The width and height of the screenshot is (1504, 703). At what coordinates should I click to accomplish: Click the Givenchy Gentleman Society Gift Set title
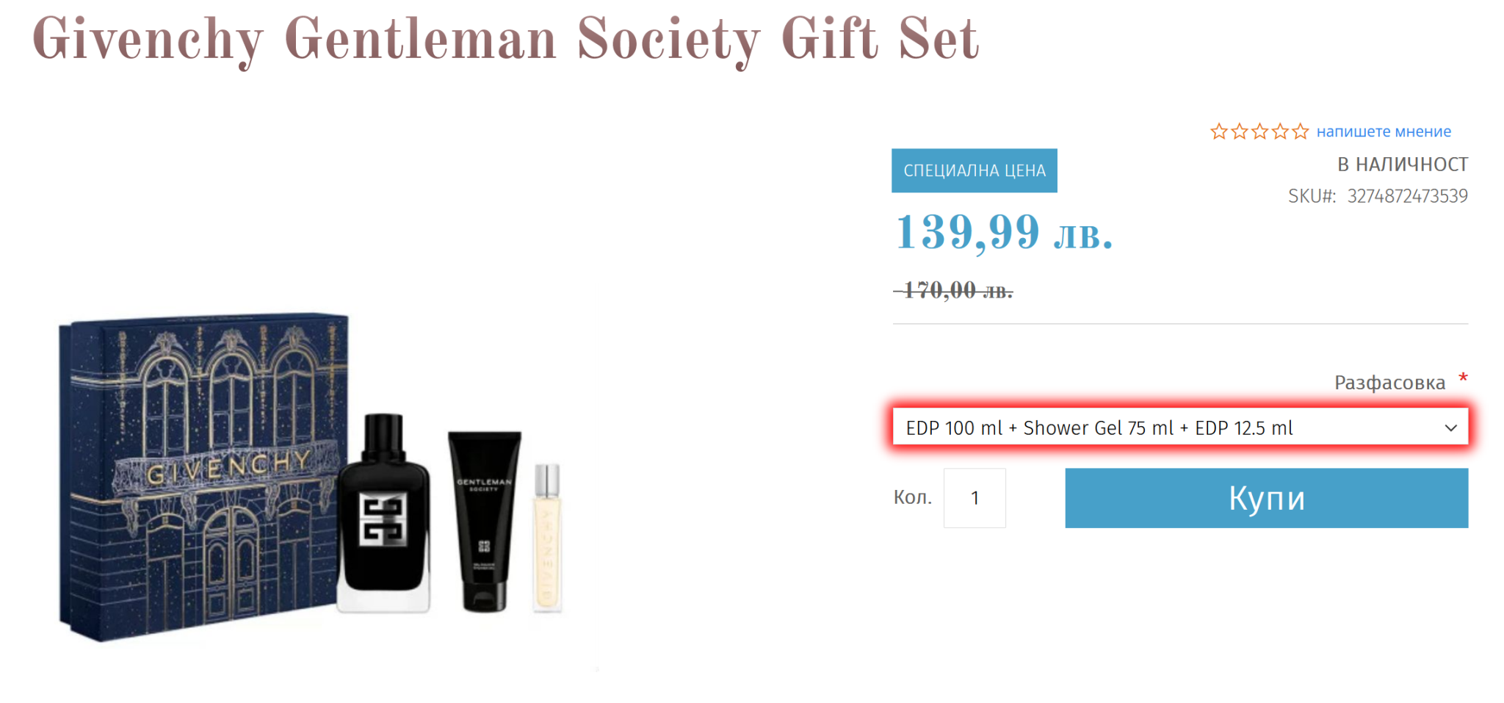pos(505,40)
